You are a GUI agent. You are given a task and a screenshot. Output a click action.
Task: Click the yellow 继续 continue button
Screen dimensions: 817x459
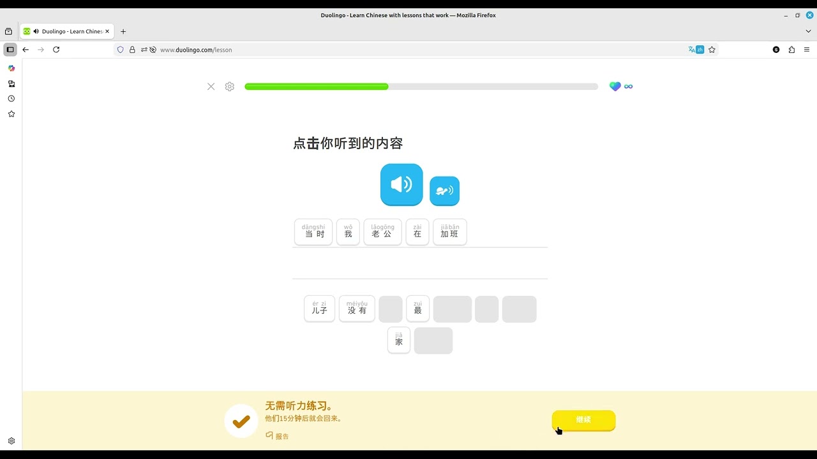click(583, 420)
